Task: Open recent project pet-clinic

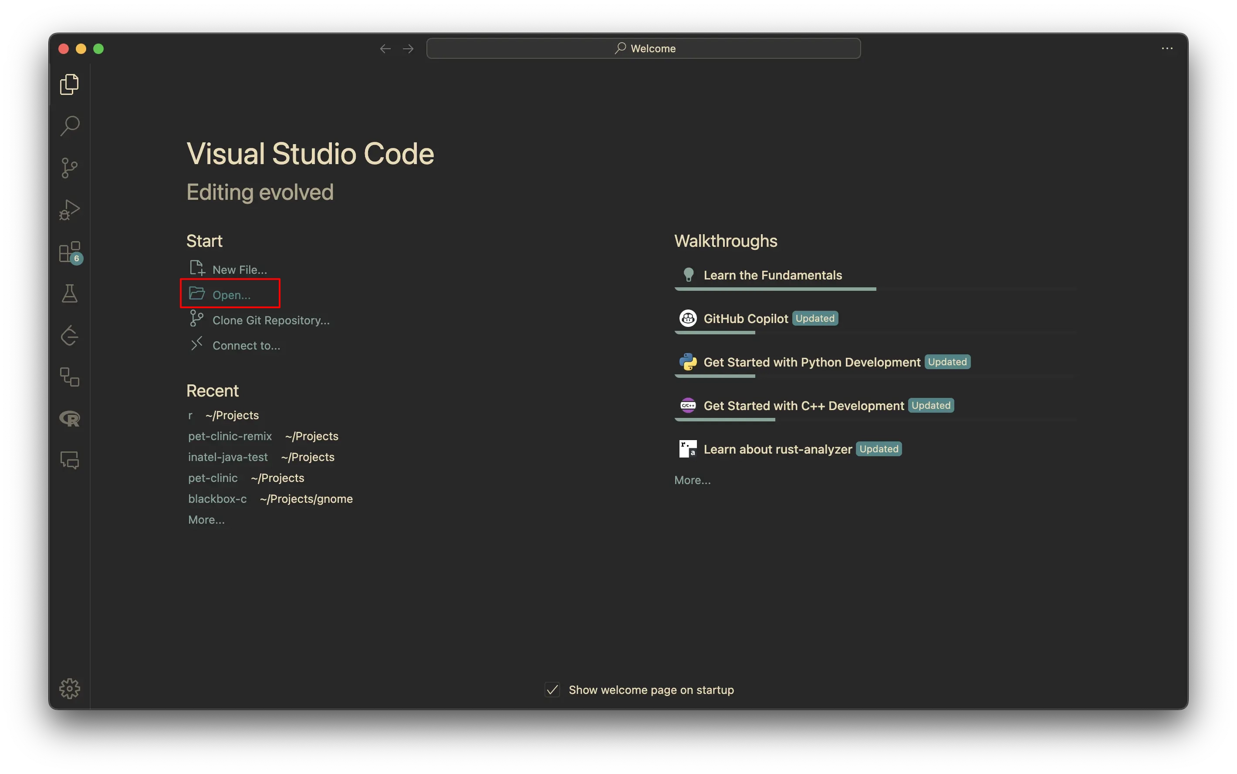Action: click(213, 478)
